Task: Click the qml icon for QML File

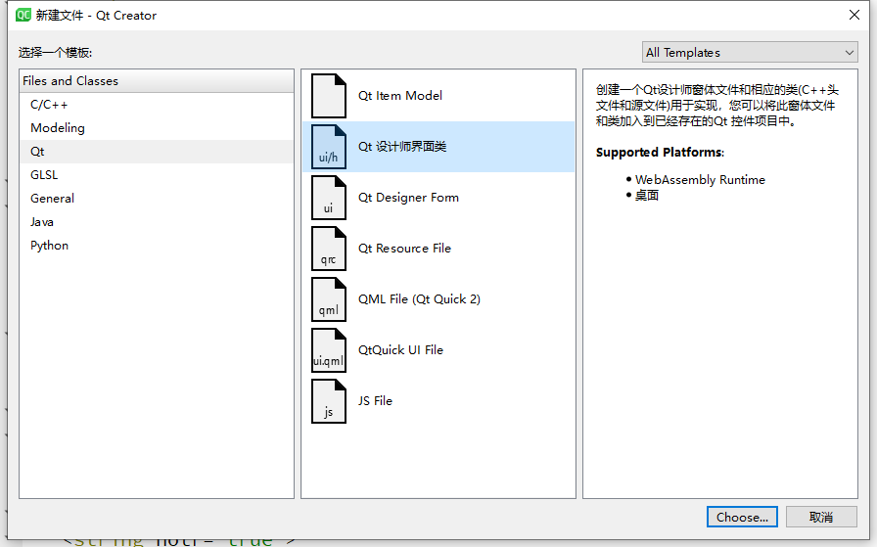Action: pos(329,299)
